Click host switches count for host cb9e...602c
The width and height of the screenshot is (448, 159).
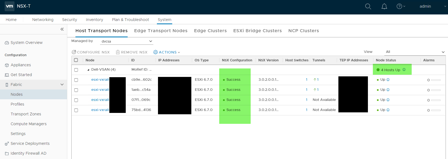click(x=307, y=80)
